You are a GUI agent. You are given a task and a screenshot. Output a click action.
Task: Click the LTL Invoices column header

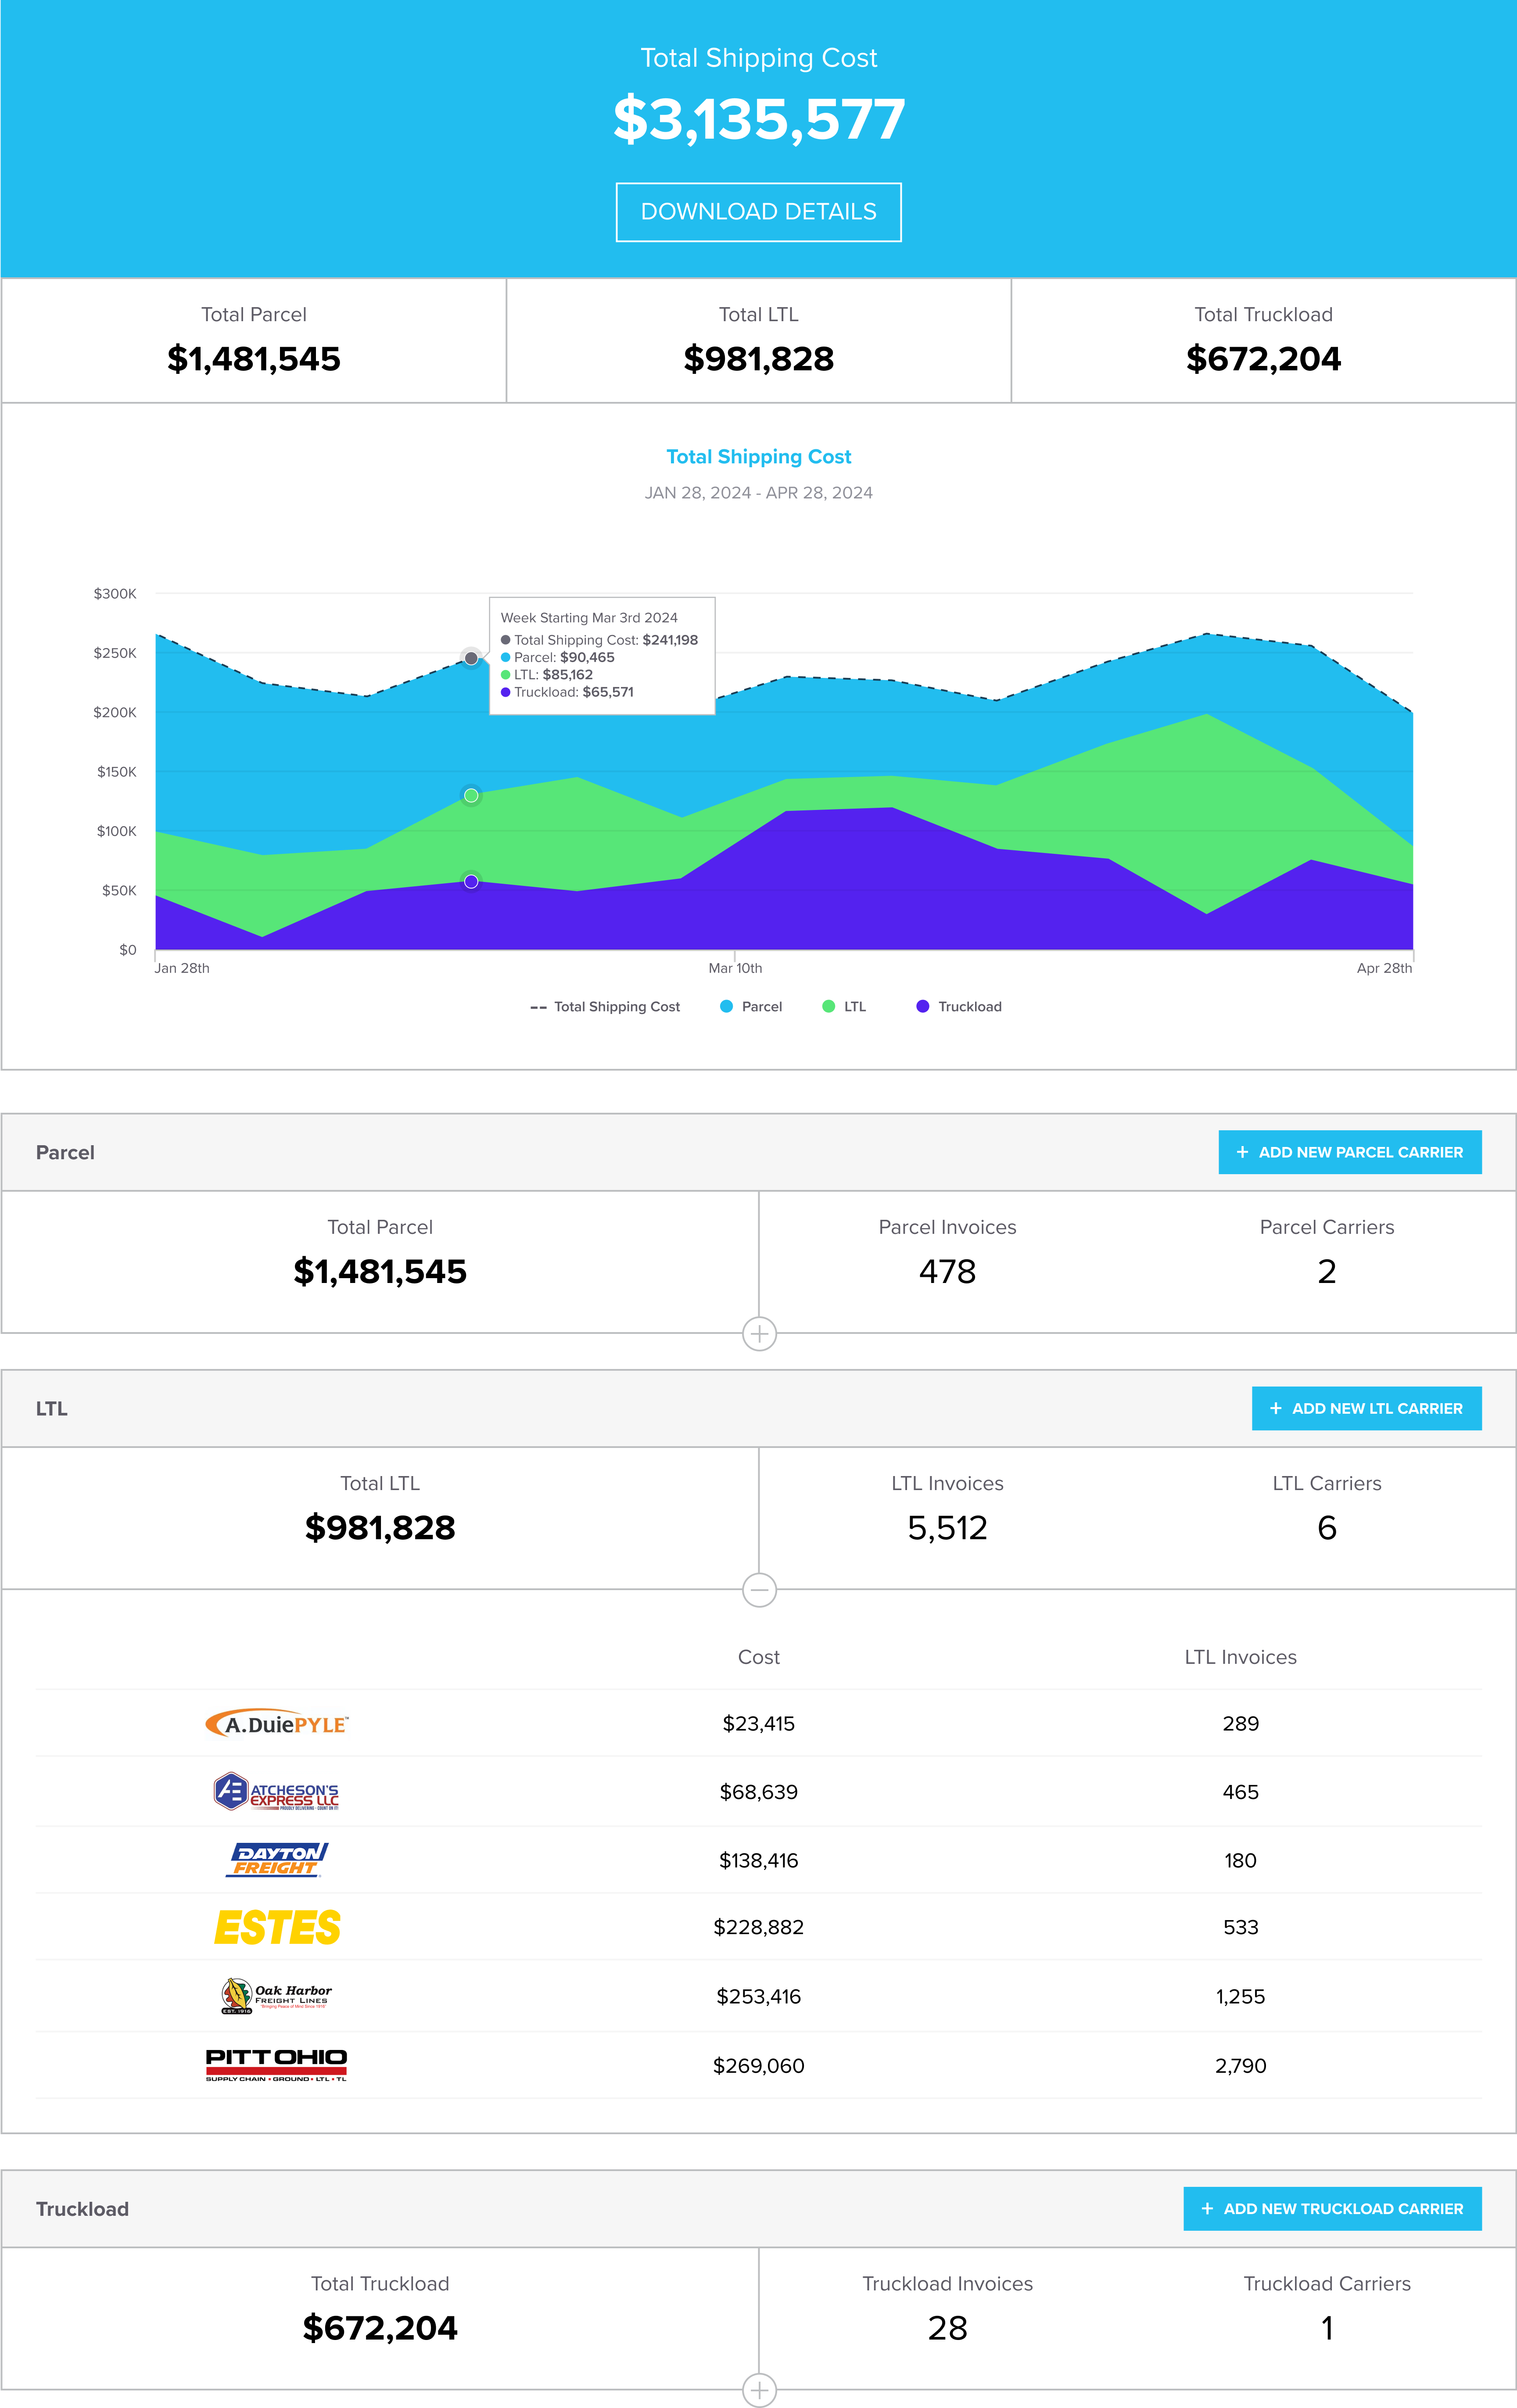(x=1240, y=1657)
